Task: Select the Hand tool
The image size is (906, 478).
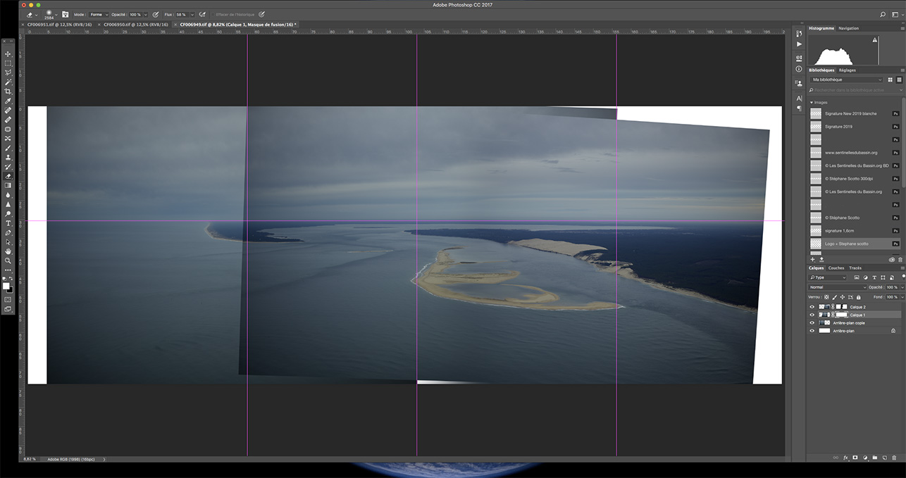Action: point(8,251)
